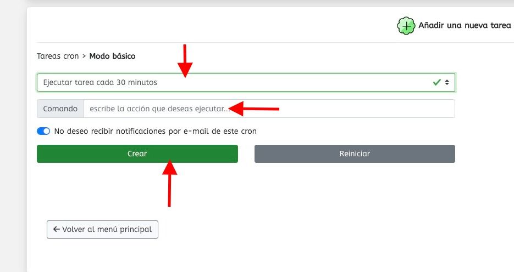Toggle the e-mail notifications switch off

(43, 131)
